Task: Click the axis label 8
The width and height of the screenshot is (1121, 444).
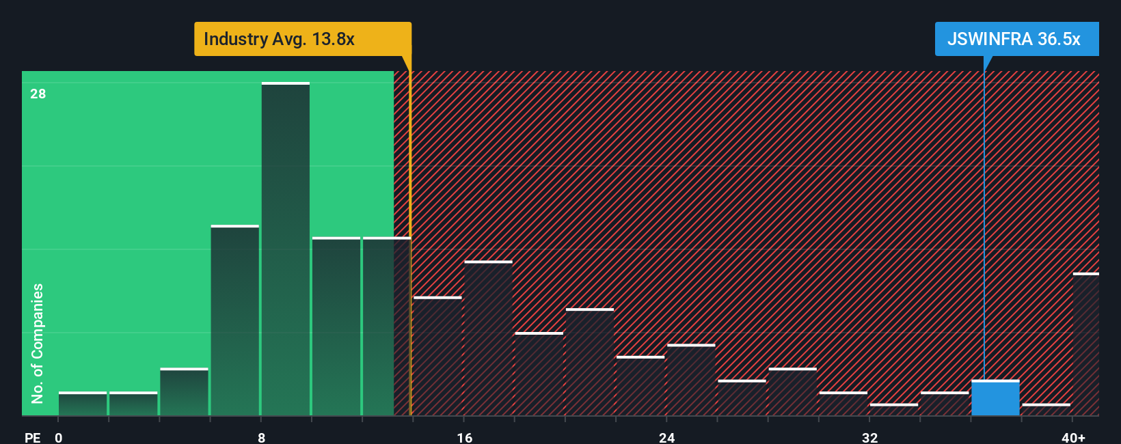Action: click(x=261, y=437)
